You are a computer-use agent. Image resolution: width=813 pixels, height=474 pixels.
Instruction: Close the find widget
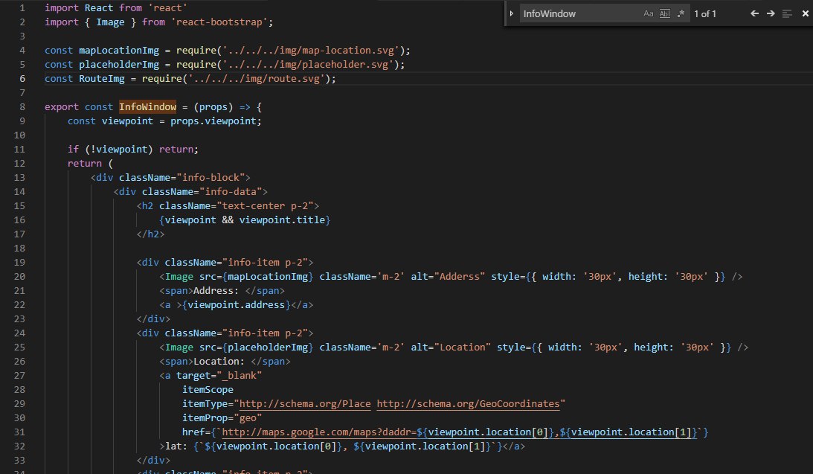(805, 13)
